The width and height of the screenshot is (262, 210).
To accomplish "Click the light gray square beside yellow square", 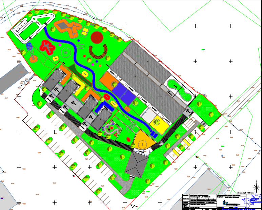I will [148, 116].
